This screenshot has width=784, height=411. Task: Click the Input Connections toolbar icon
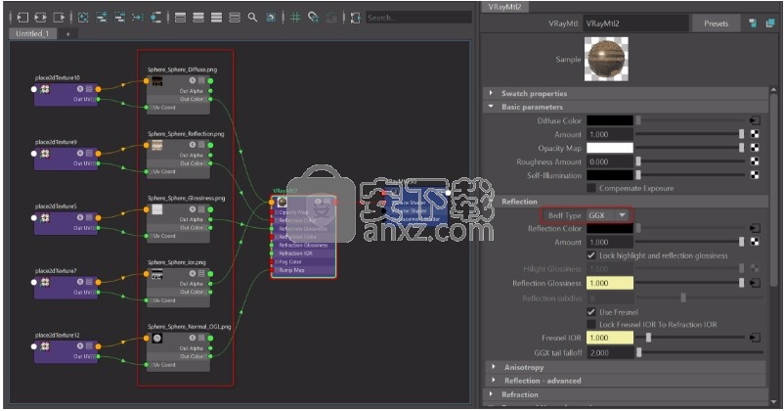tap(22, 18)
